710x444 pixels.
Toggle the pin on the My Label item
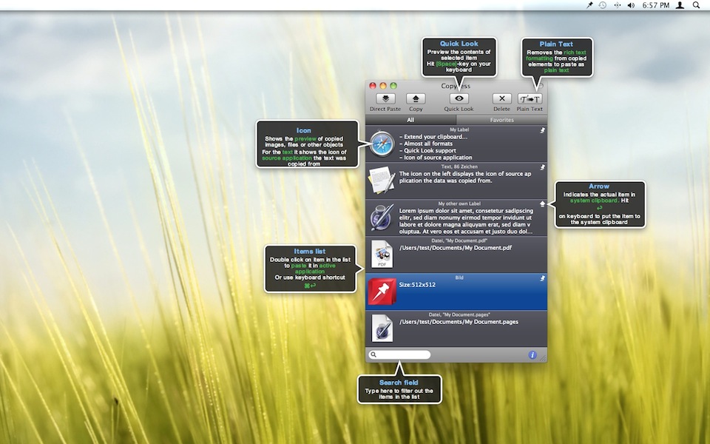pyautogui.click(x=542, y=130)
